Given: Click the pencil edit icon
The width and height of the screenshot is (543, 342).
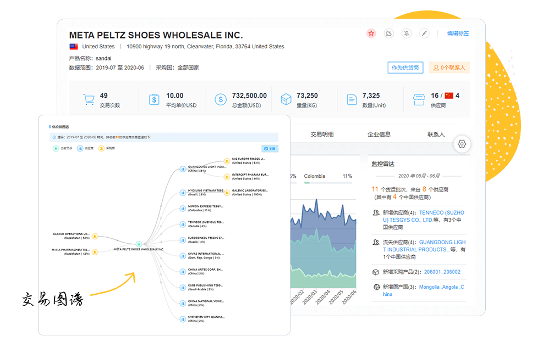Looking at the screenshot, I should pos(424,33).
